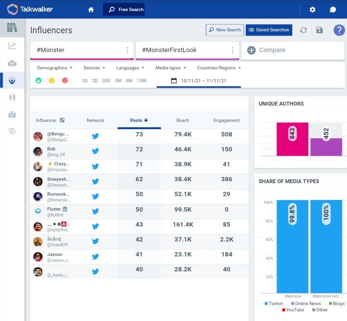Click Flutter @fluttbot avatar
Viewport: 347px width, 321px height.
coord(38,212)
